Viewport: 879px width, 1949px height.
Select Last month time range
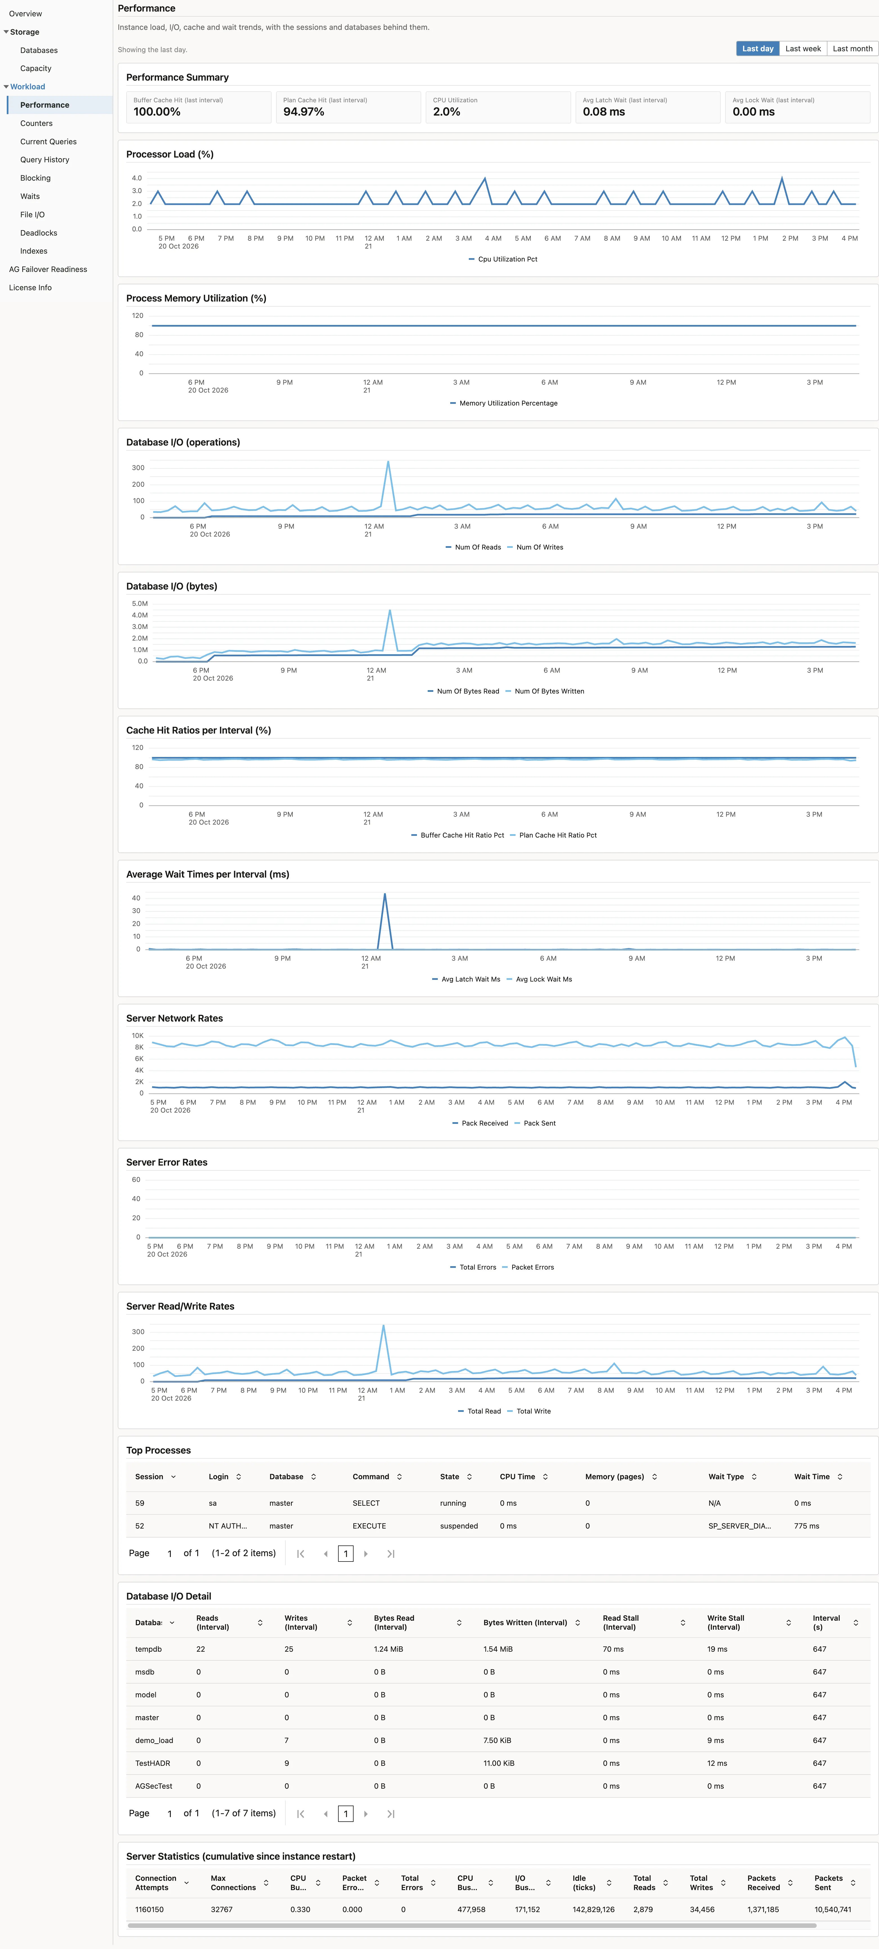click(x=853, y=48)
